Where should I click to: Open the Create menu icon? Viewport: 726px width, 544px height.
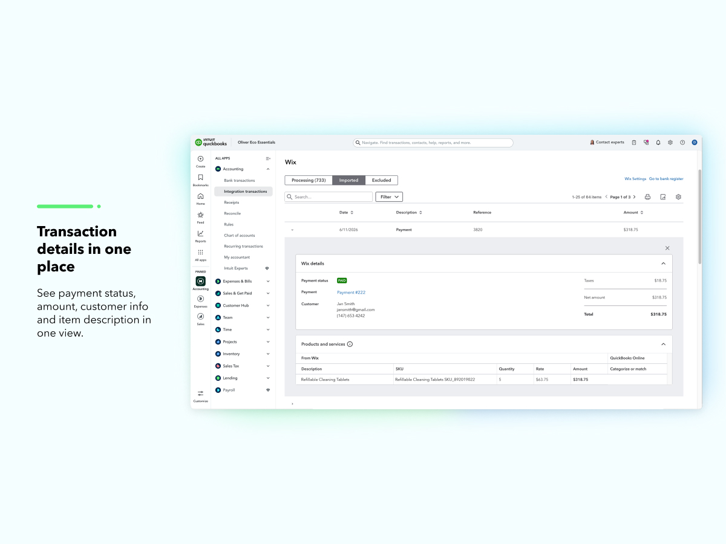click(200, 159)
